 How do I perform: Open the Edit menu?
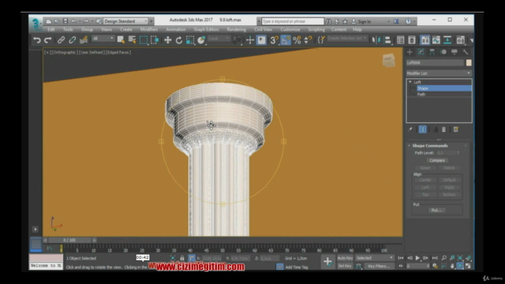click(x=51, y=29)
